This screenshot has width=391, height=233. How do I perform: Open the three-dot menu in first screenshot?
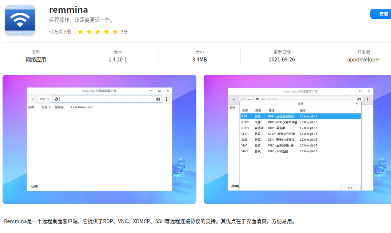pyautogui.click(x=166, y=99)
